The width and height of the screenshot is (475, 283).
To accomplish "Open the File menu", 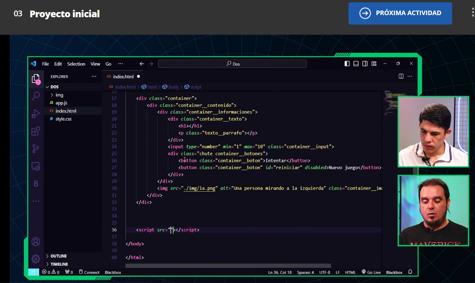I will click(45, 64).
